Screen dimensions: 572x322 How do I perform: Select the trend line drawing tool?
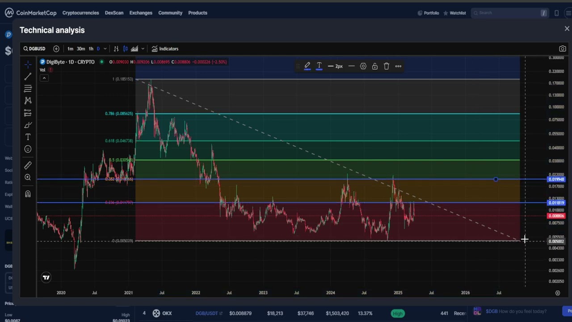(28, 76)
